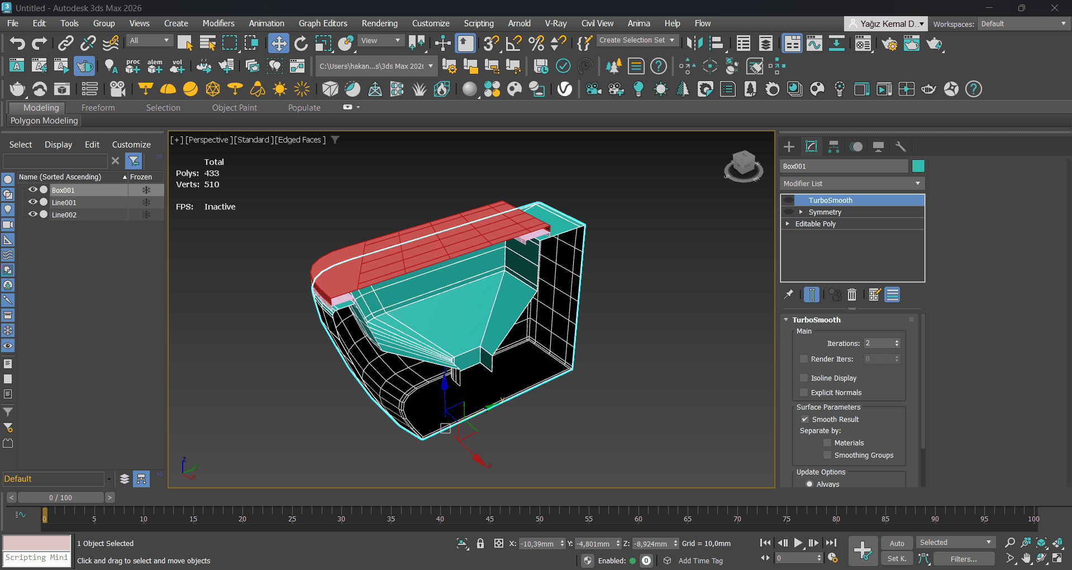This screenshot has width=1072, height=570.
Task: Click the Filters... button
Action: point(963,559)
